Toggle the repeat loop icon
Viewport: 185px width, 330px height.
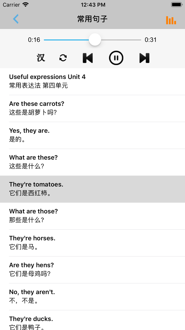click(63, 58)
